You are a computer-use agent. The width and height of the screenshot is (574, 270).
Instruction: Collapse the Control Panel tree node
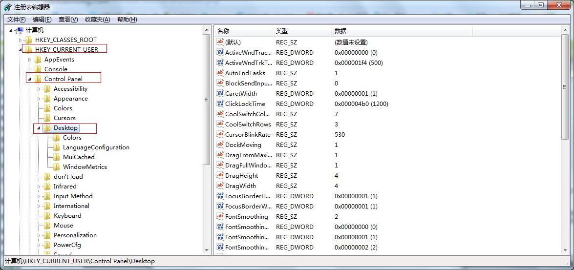(29, 79)
